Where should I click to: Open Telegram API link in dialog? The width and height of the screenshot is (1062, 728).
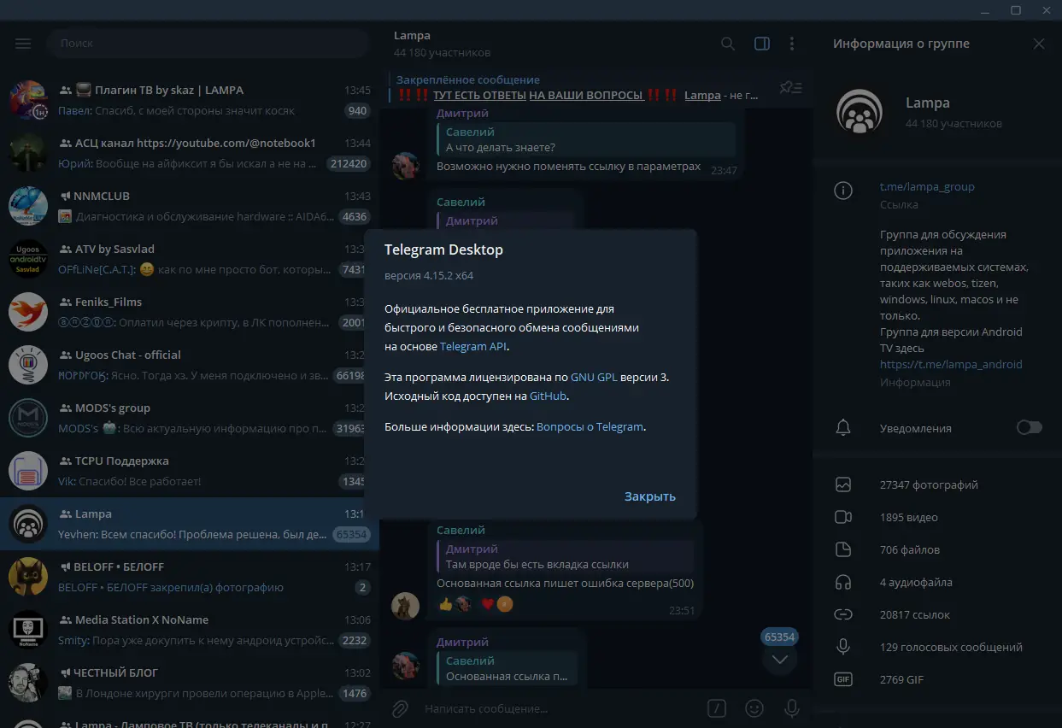pos(474,346)
